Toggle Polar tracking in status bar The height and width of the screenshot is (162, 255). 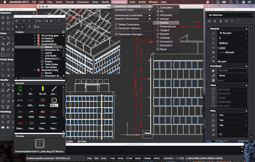(113, 158)
